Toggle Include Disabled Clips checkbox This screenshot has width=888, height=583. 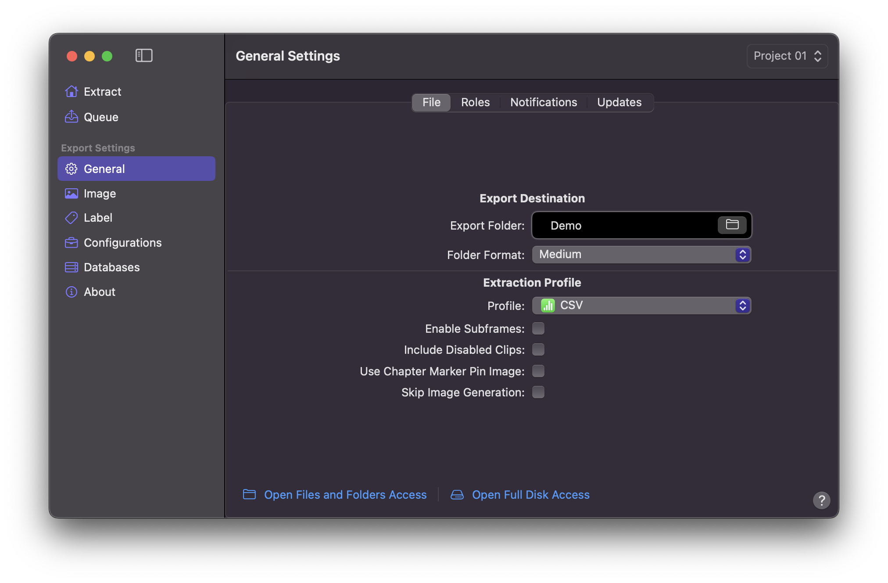(538, 349)
